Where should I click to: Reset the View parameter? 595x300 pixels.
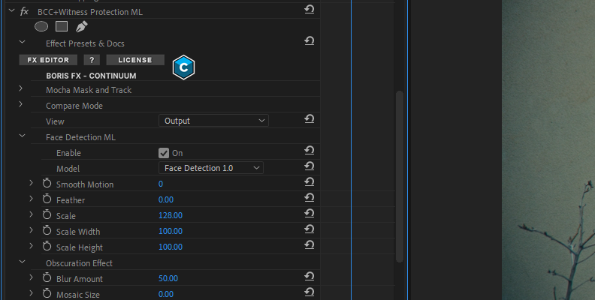click(x=310, y=119)
